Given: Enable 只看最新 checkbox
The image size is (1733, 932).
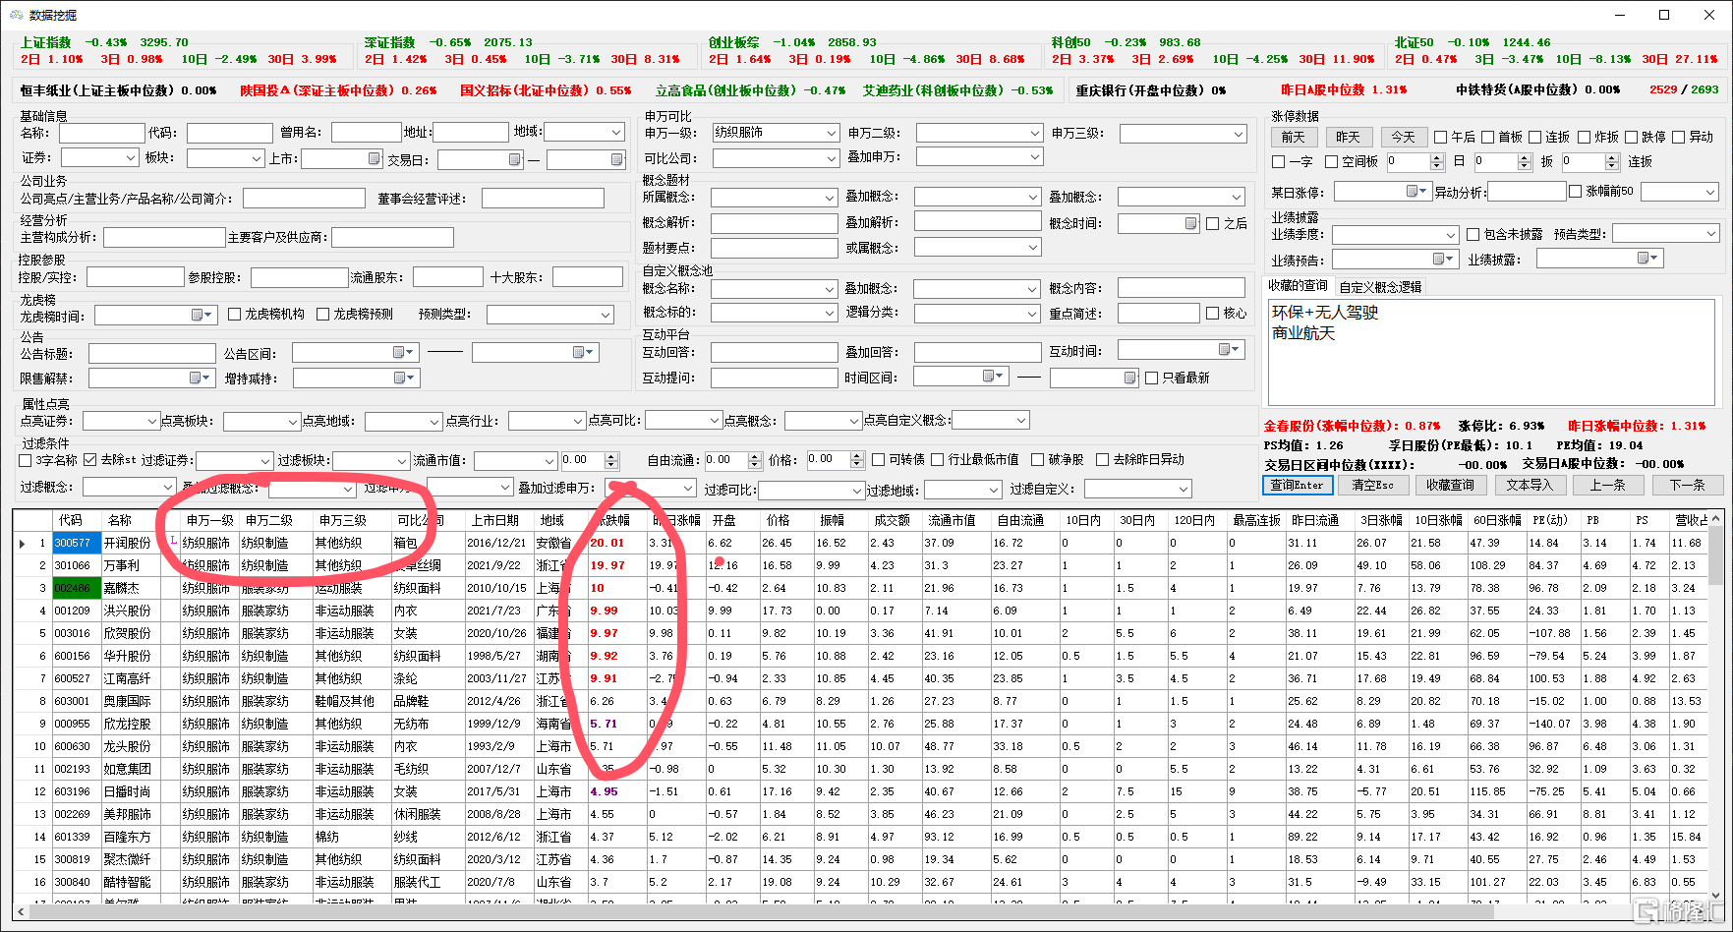Looking at the screenshot, I should tap(1151, 378).
